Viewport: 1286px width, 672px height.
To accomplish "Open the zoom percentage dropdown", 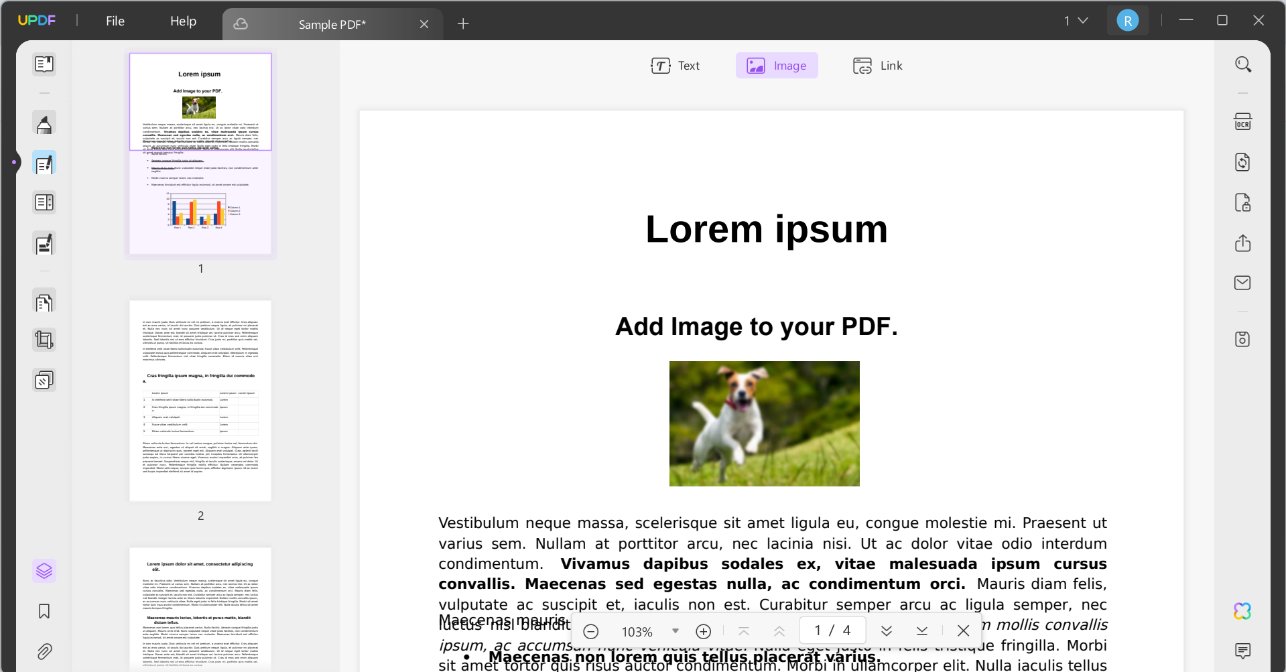I will click(x=676, y=630).
